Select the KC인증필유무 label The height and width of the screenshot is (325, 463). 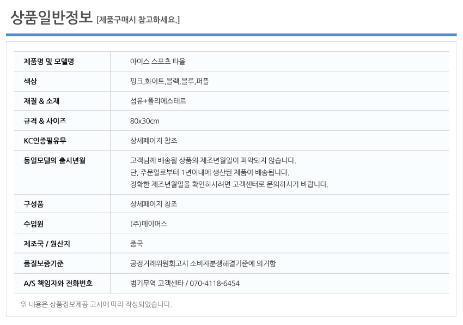click(x=45, y=141)
